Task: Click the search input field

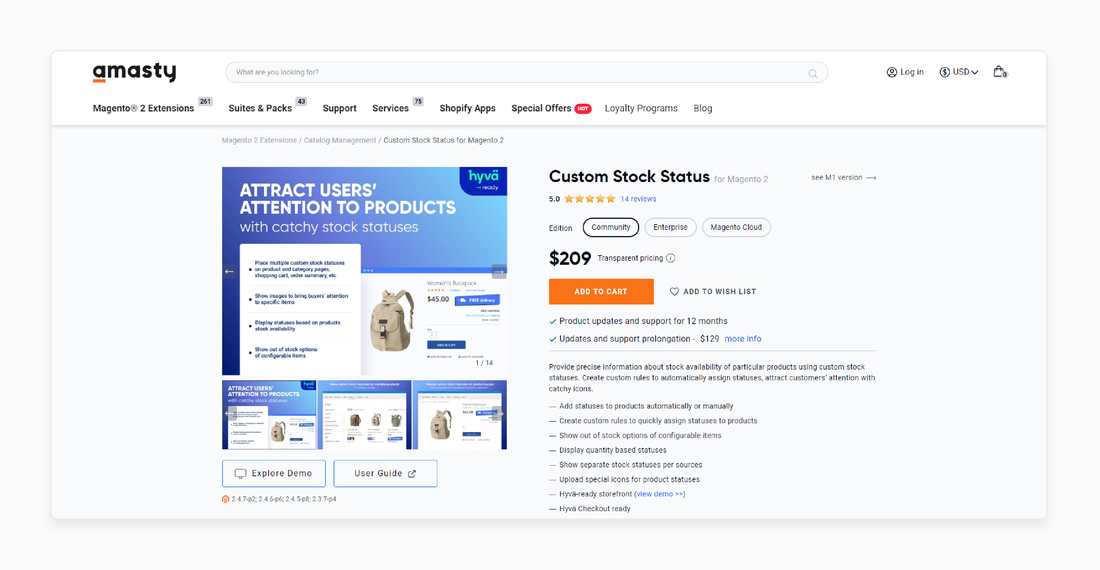Action: 526,72
